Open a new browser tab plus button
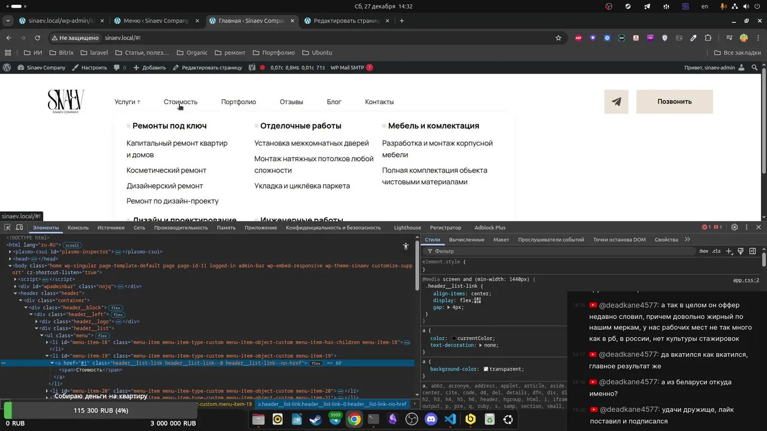 pos(401,20)
